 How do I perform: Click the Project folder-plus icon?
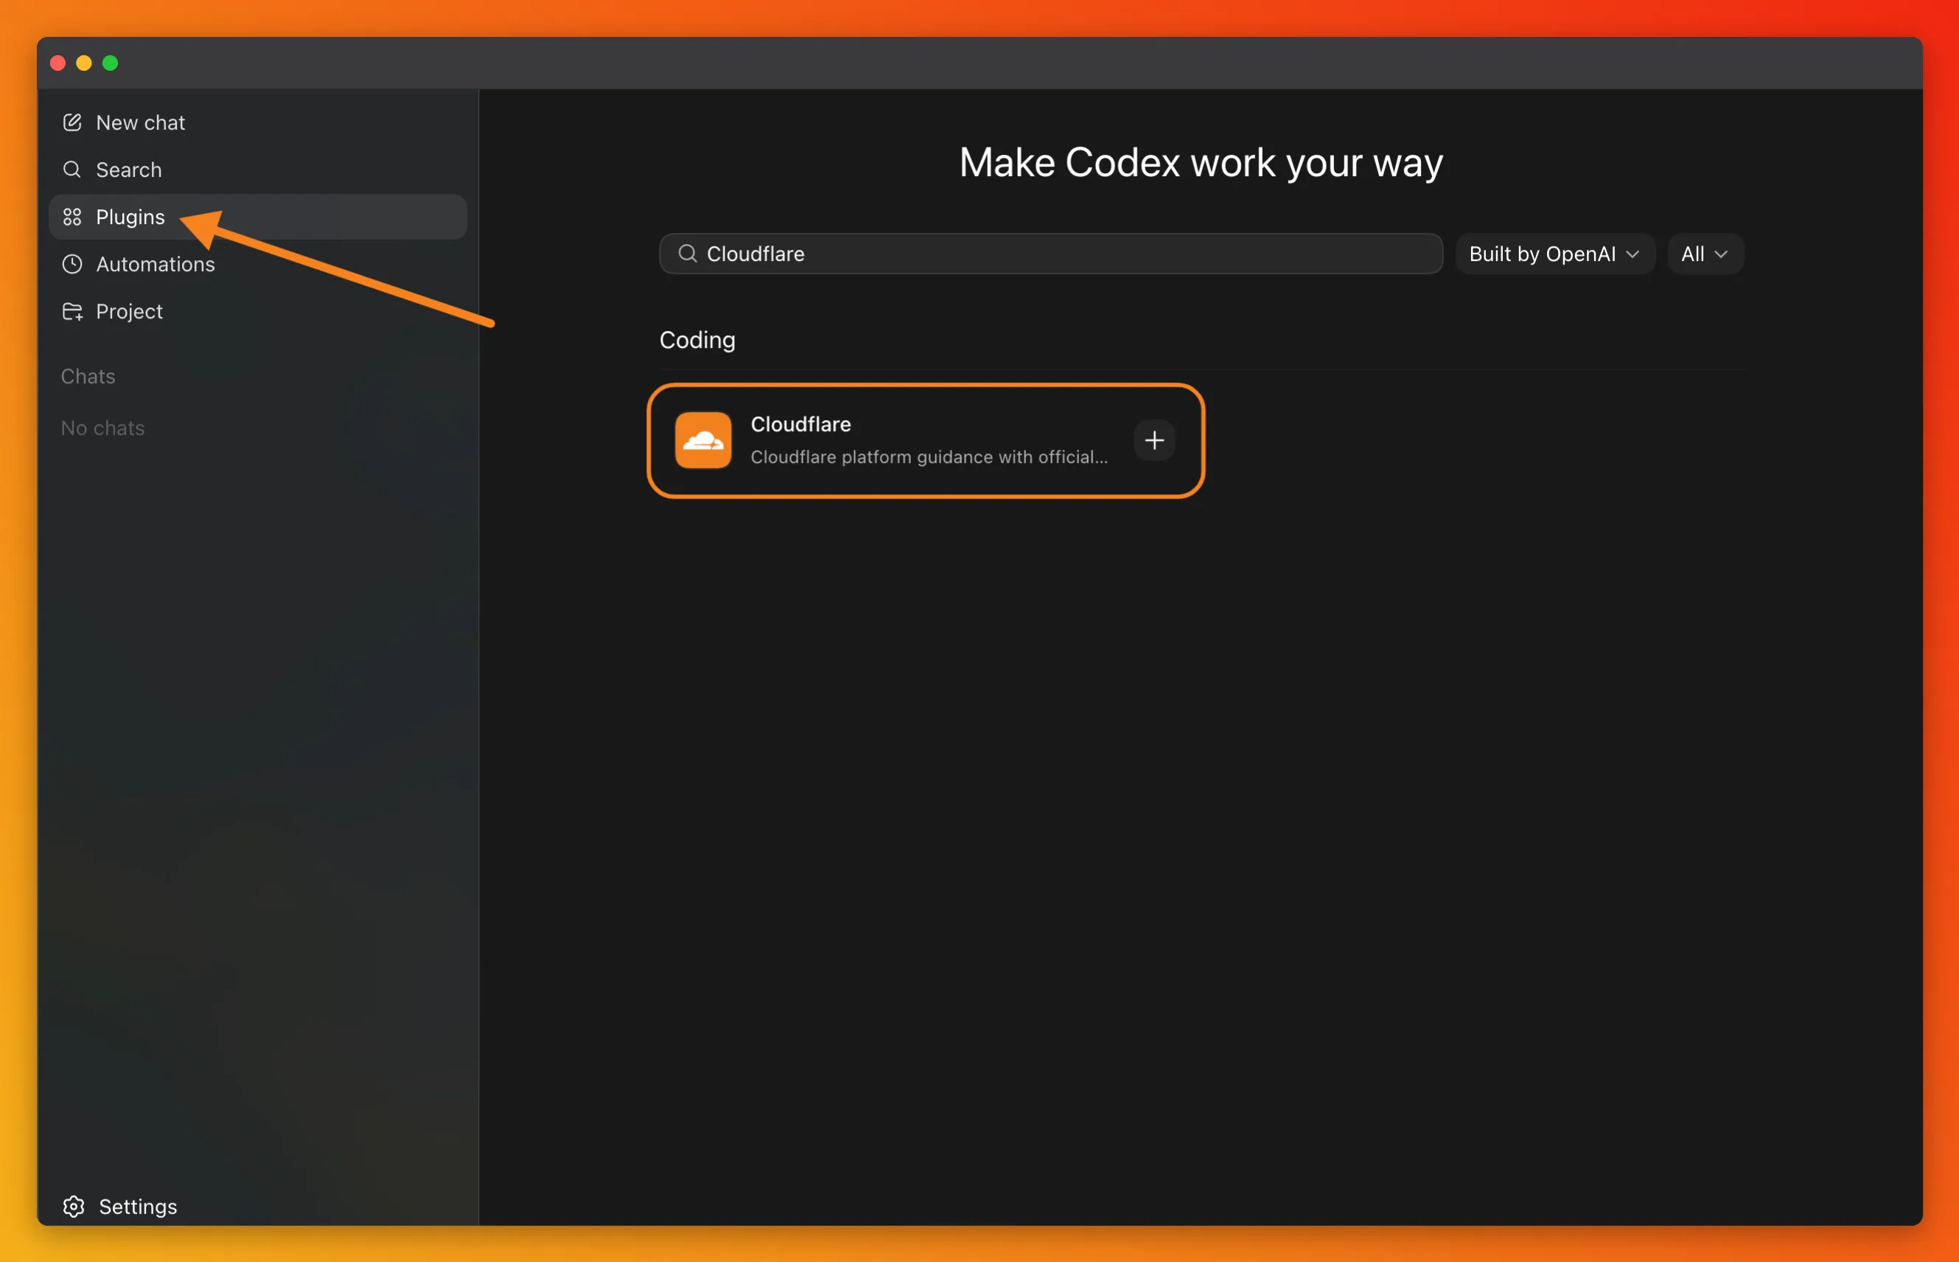[72, 311]
